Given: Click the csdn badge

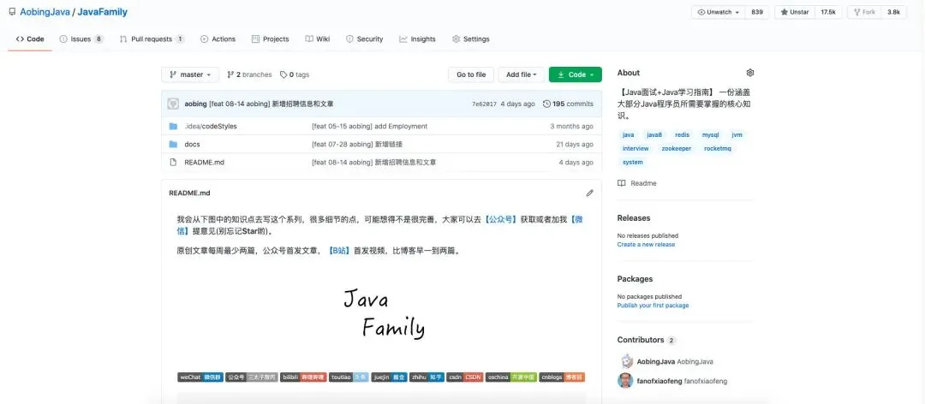Looking at the screenshot, I should tap(465, 377).
